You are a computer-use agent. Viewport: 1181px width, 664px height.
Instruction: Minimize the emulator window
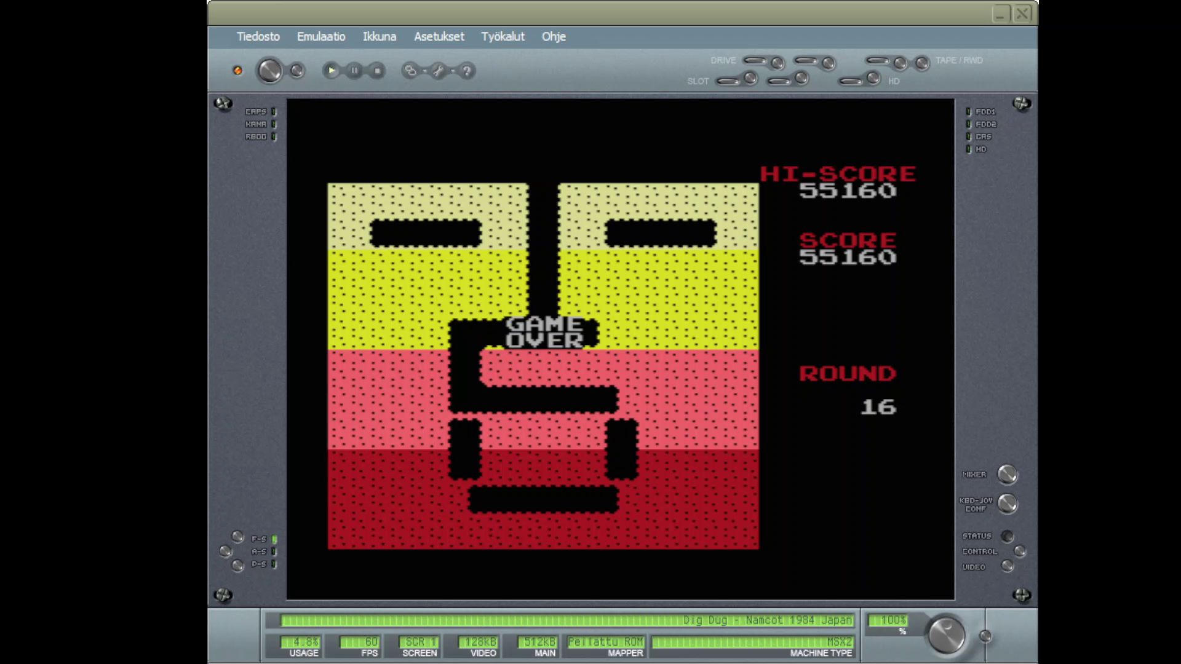tap(1001, 14)
